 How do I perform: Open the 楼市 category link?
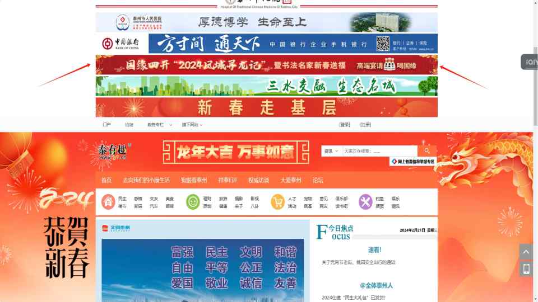[x=122, y=206]
